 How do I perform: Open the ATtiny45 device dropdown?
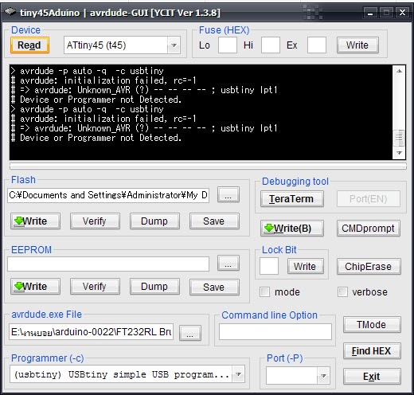click(x=174, y=45)
